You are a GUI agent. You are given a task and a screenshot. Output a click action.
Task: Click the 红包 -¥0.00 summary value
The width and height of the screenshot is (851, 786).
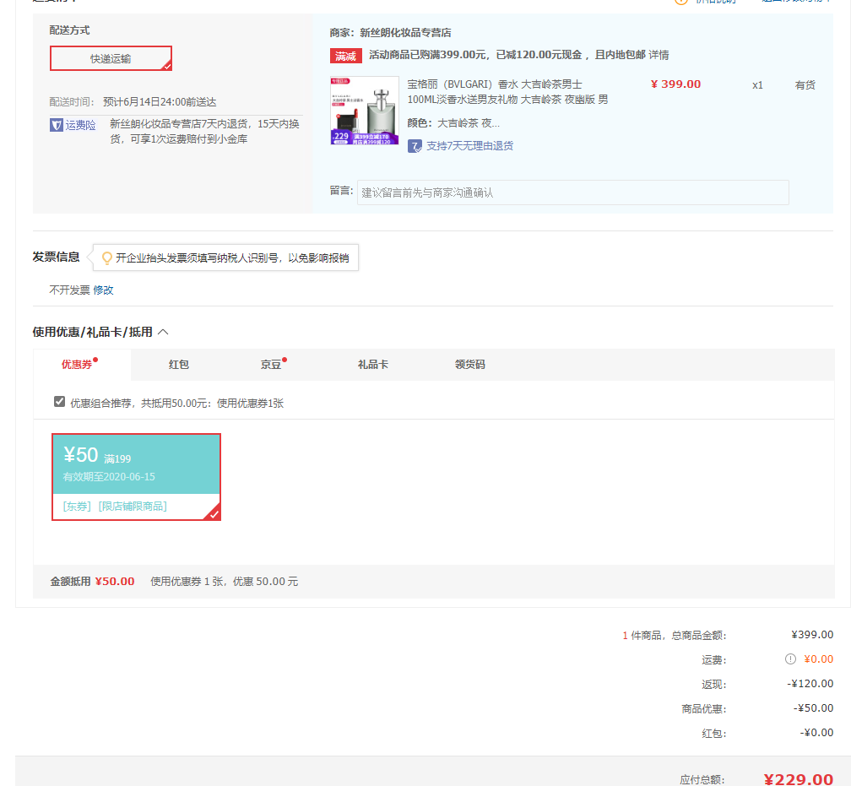click(x=816, y=732)
